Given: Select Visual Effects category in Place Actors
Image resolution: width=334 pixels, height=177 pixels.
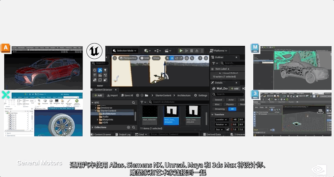Looking at the screenshot, I should [105, 75].
